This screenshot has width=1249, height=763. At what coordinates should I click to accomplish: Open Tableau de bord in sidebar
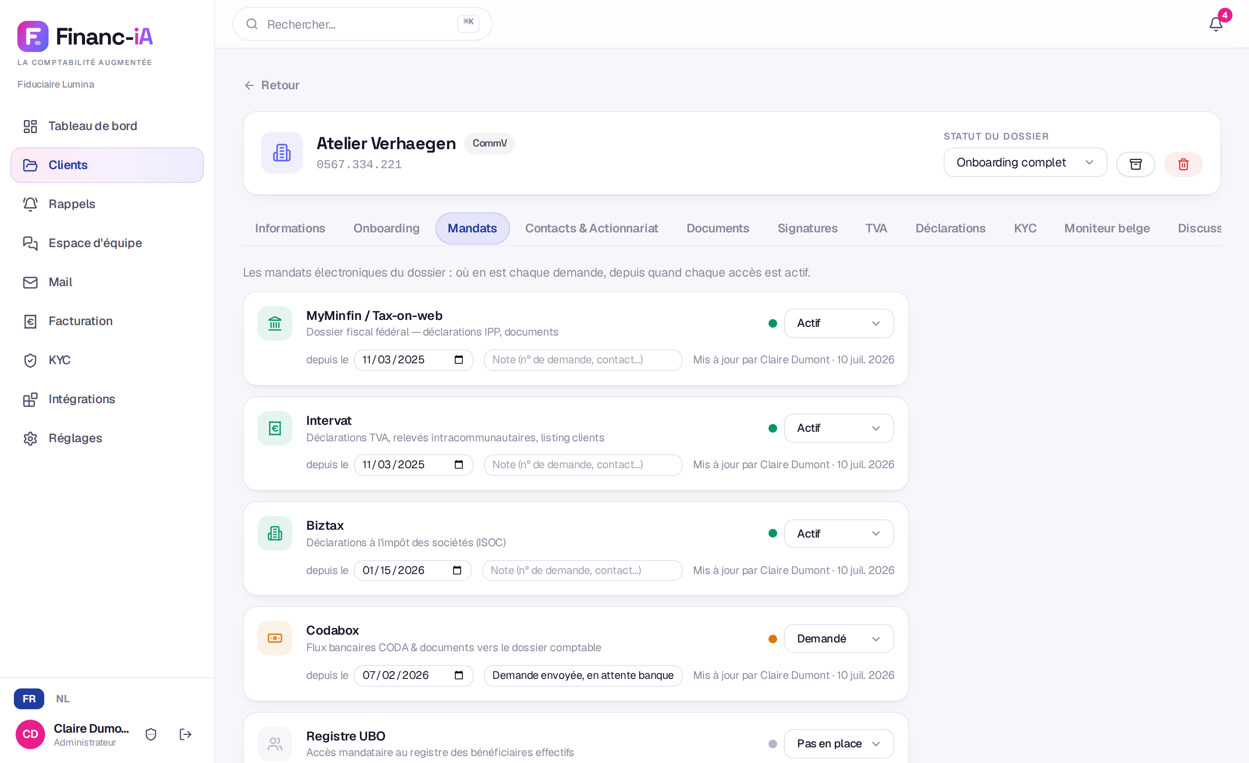[107, 126]
